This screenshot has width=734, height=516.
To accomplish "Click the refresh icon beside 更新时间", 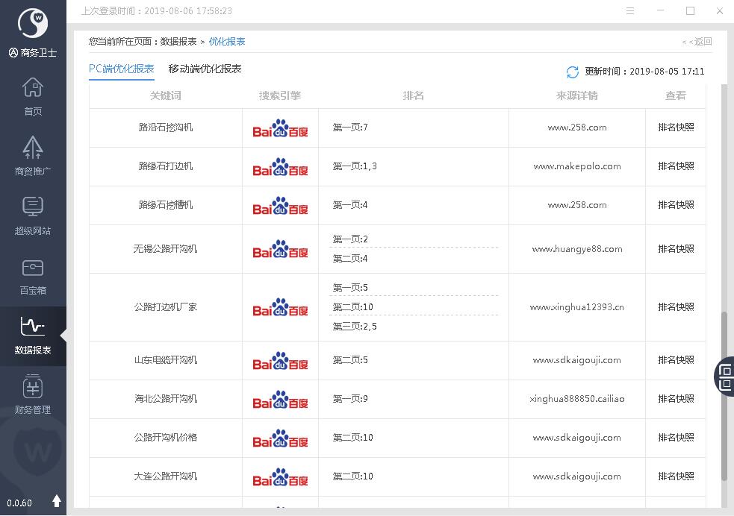I will tap(573, 72).
